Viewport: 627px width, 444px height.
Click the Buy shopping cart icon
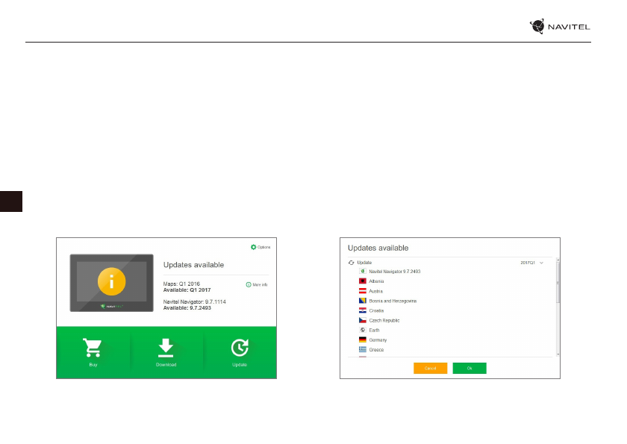(93, 348)
